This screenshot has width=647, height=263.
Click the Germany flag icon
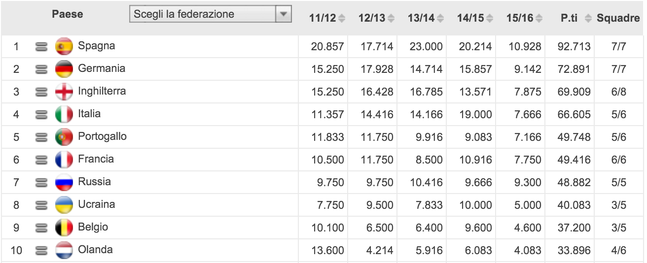pyautogui.click(x=64, y=69)
